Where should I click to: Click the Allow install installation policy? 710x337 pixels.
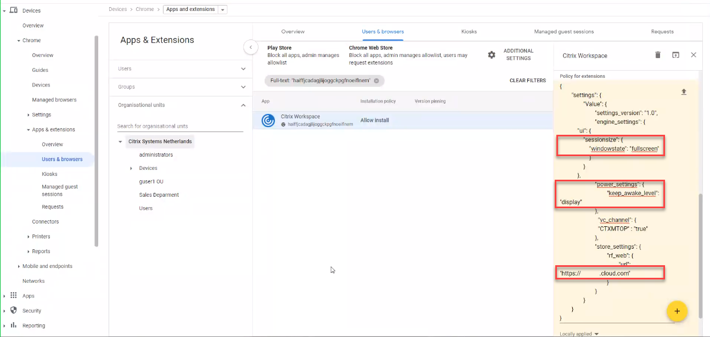click(x=375, y=121)
